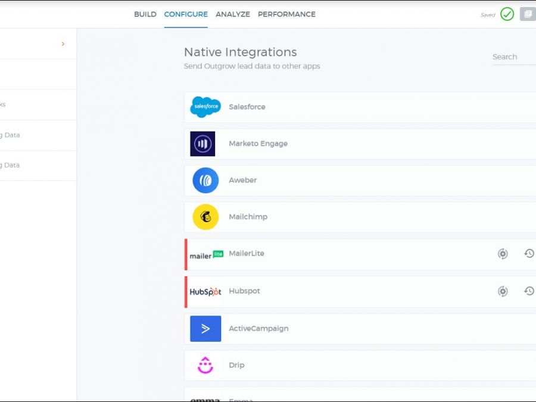This screenshot has height=402, width=536.
Task: Click the gray documents icon at top right
Action: (528, 14)
